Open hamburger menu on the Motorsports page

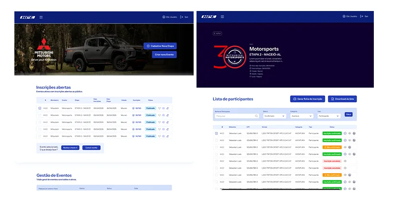pos(222,17)
